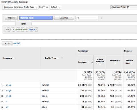Remove the Bounce Rate filter row
137x110 pixels.
click(102, 18)
